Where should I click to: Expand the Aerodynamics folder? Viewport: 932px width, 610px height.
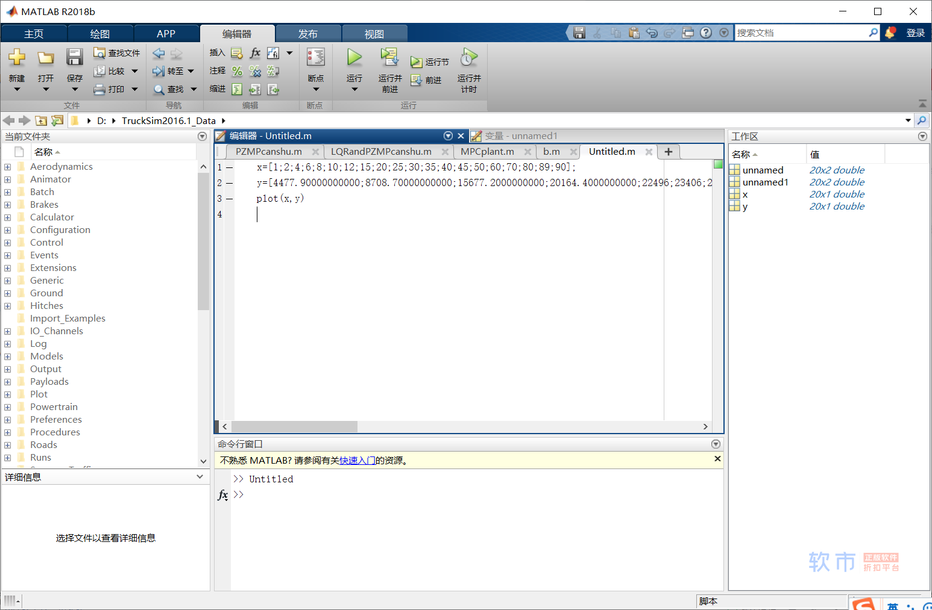point(7,167)
